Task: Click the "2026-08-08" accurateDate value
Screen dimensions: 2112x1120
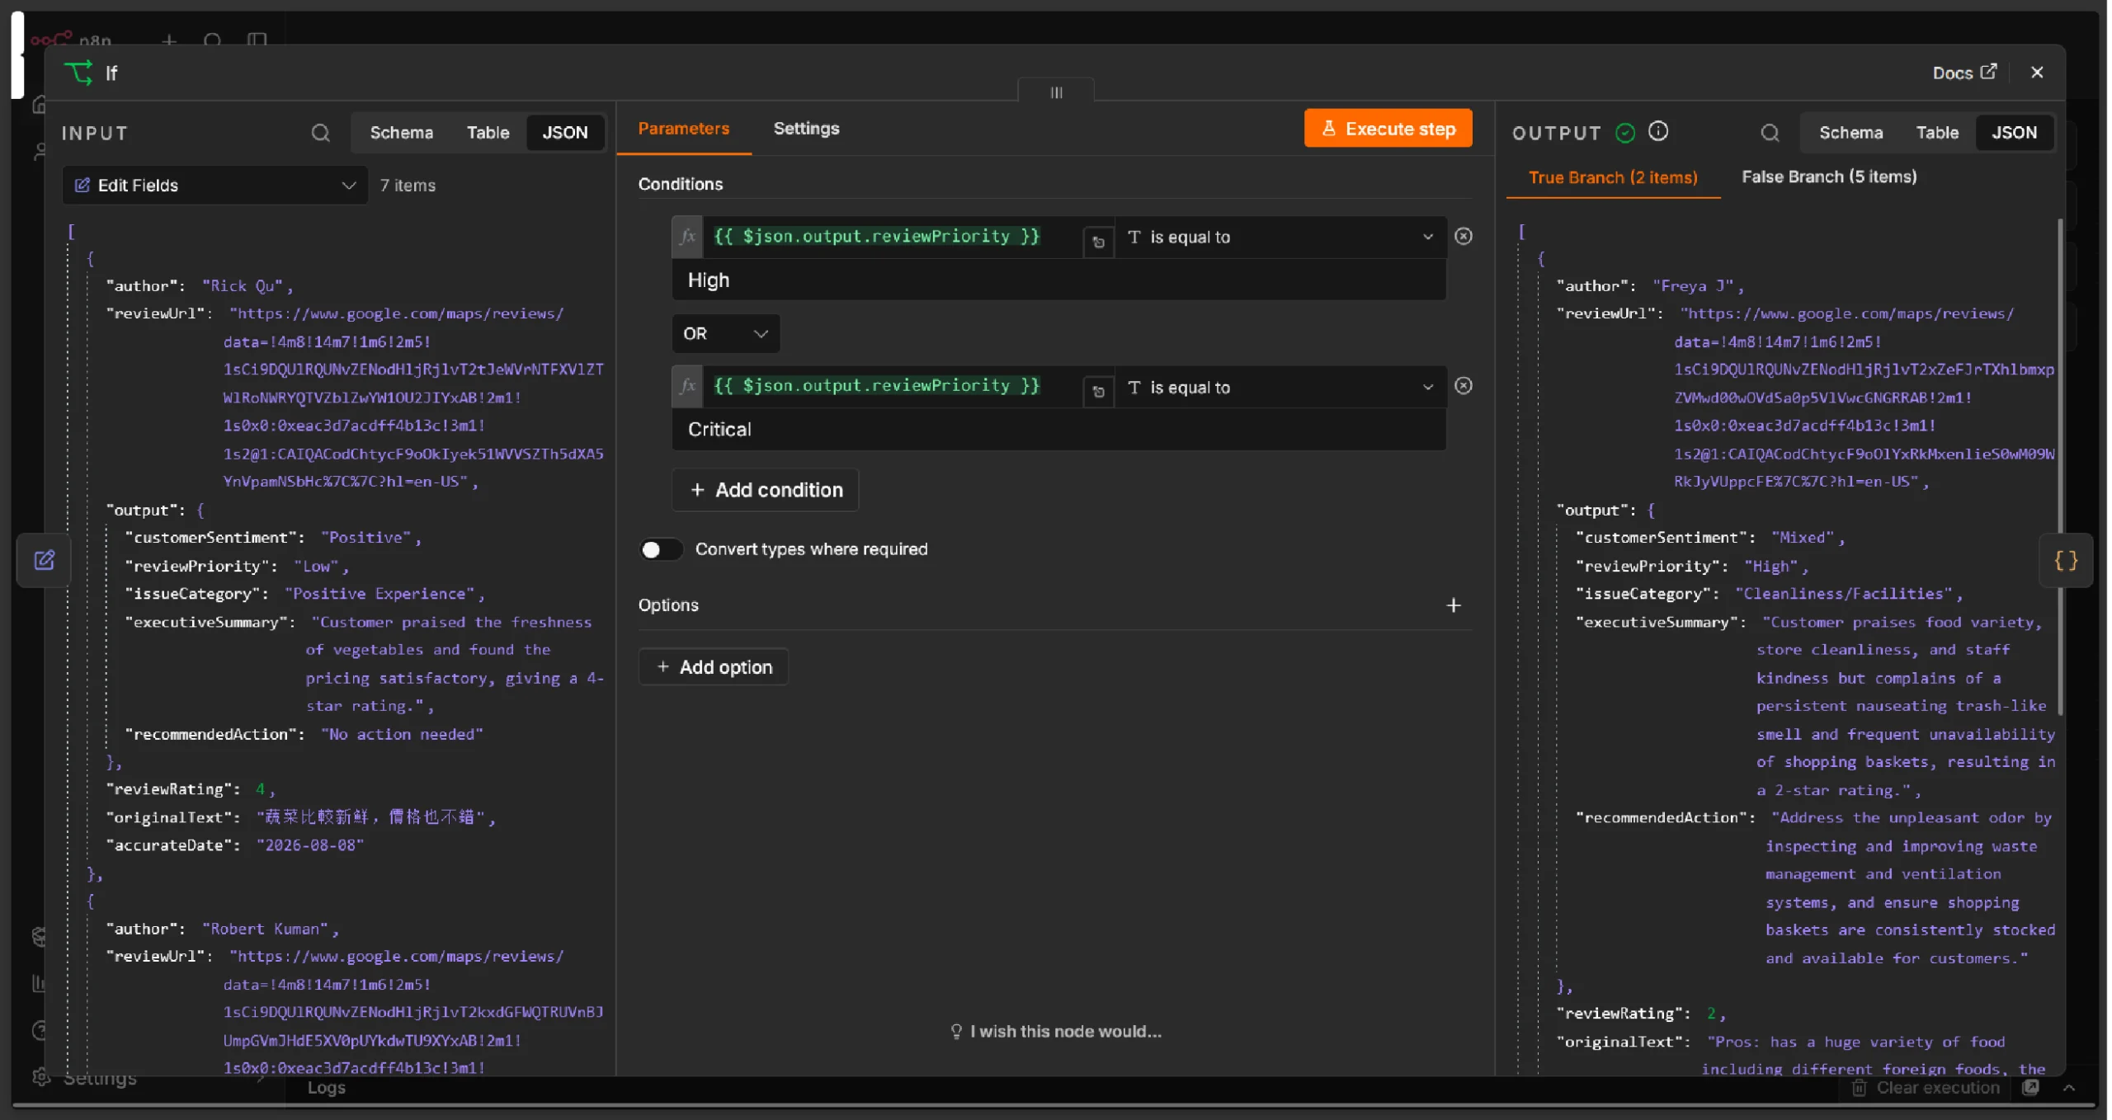Action: [310, 845]
